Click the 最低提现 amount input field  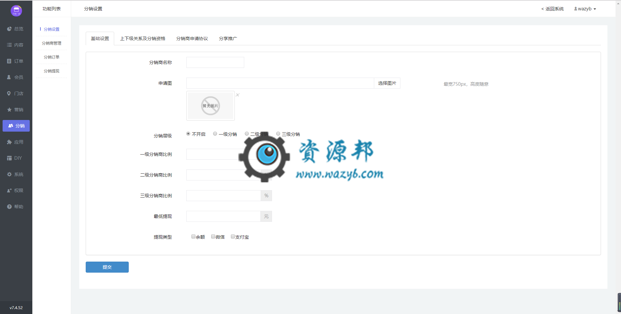pyautogui.click(x=223, y=216)
